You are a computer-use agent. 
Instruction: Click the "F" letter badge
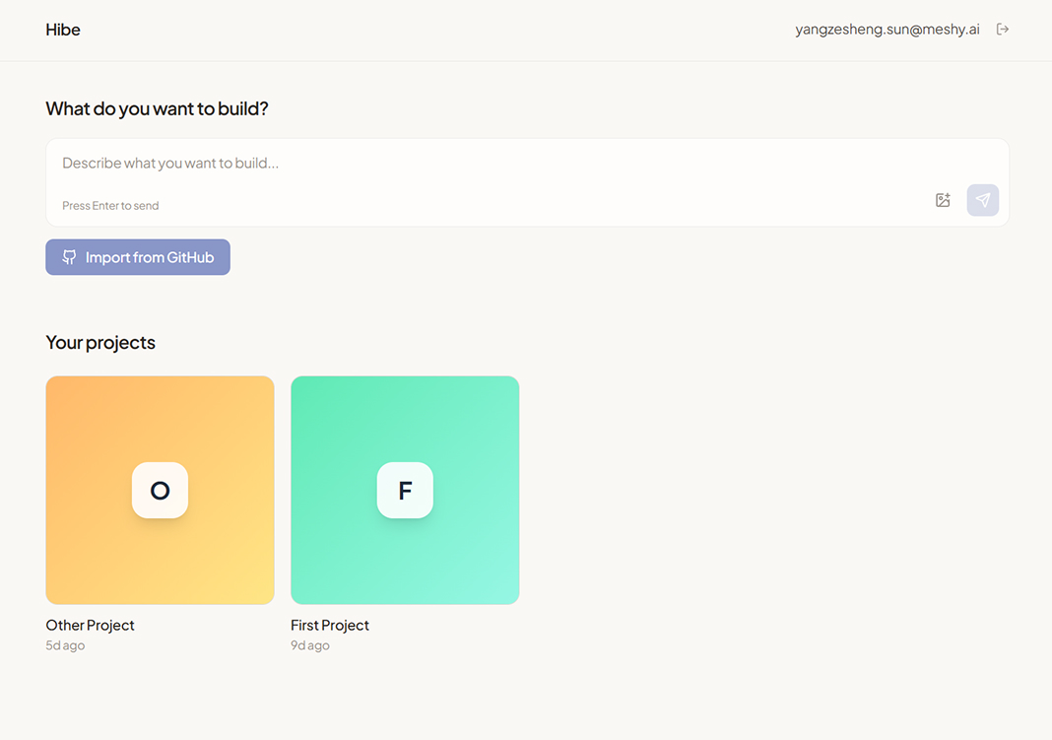(x=405, y=490)
